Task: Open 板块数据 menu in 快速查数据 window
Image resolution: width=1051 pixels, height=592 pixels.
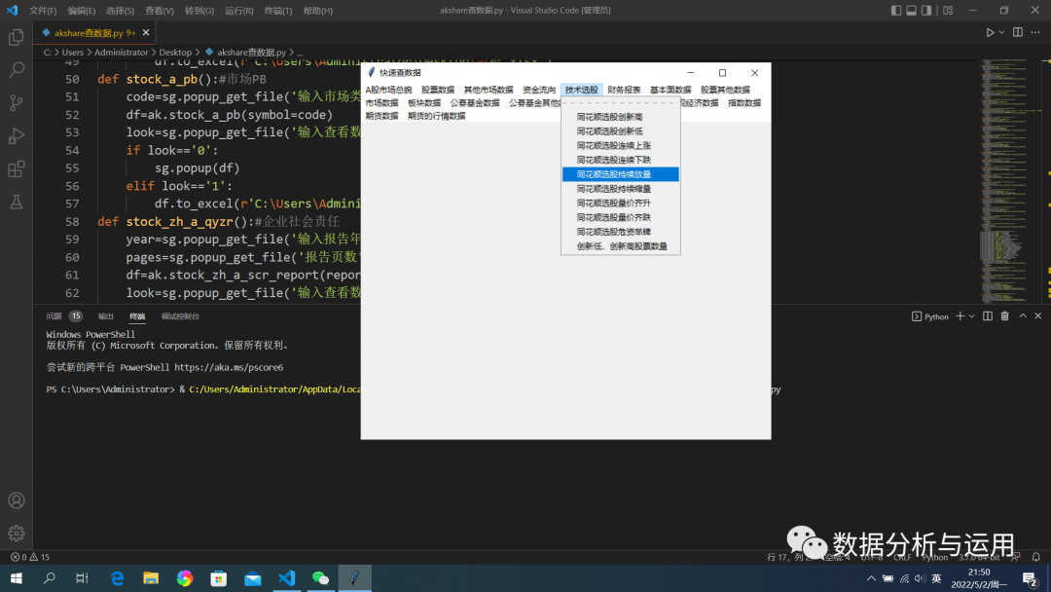Action: (424, 103)
